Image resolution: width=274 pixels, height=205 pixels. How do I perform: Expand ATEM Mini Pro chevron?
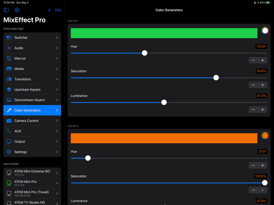coord(57,183)
